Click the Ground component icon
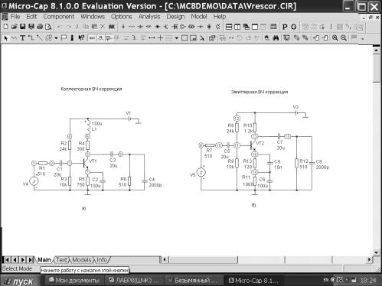The image size is (382, 286). [123, 27]
